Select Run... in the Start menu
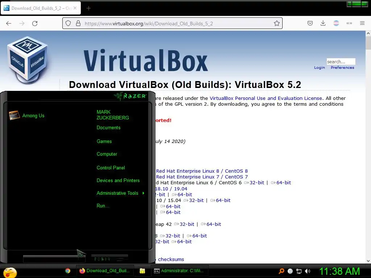The image size is (371, 278). pyautogui.click(x=103, y=206)
